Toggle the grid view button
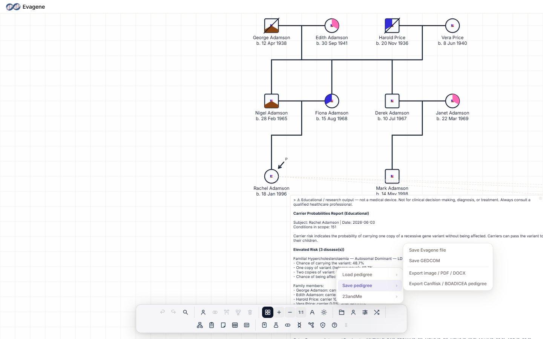 tap(268, 312)
